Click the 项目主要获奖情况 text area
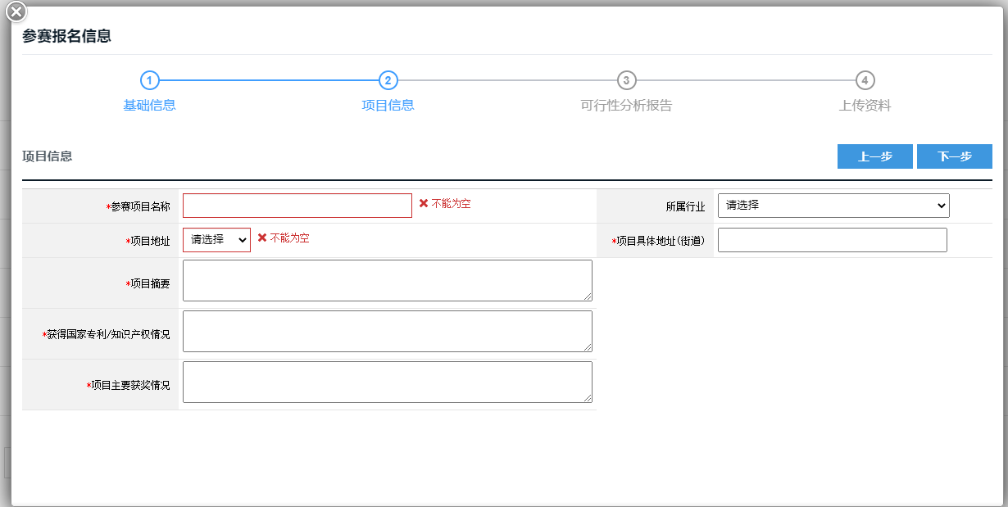Screen dimensions: 1008x507 coord(388,383)
